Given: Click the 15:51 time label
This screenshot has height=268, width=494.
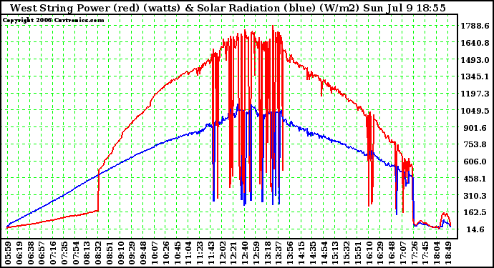Looking at the screenshot, I should pos(357,253).
